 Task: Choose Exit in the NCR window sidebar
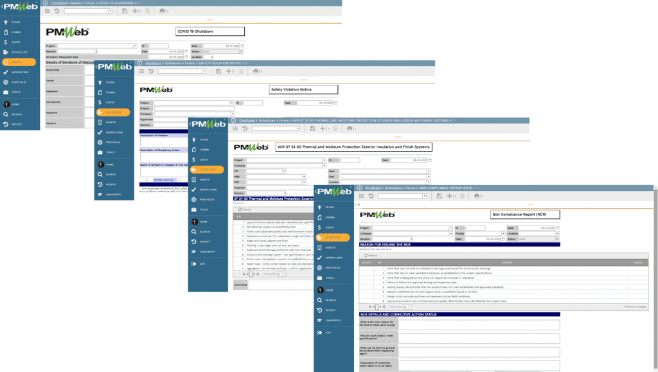328,333
